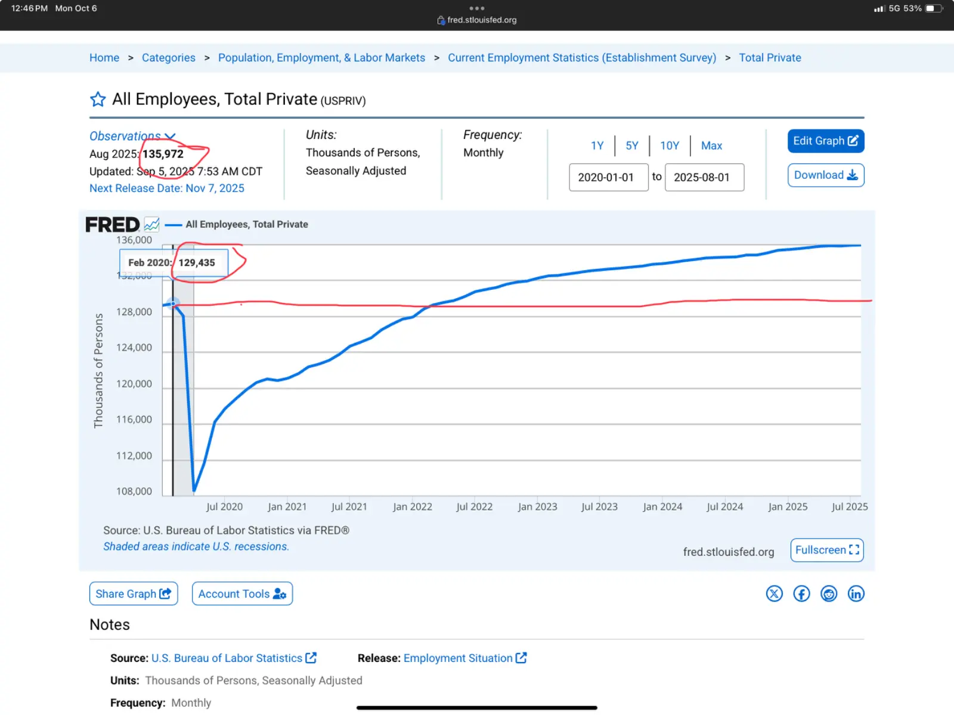Screen dimensions: 954x715
Task: Select the 5Y time range
Action: click(x=631, y=146)
